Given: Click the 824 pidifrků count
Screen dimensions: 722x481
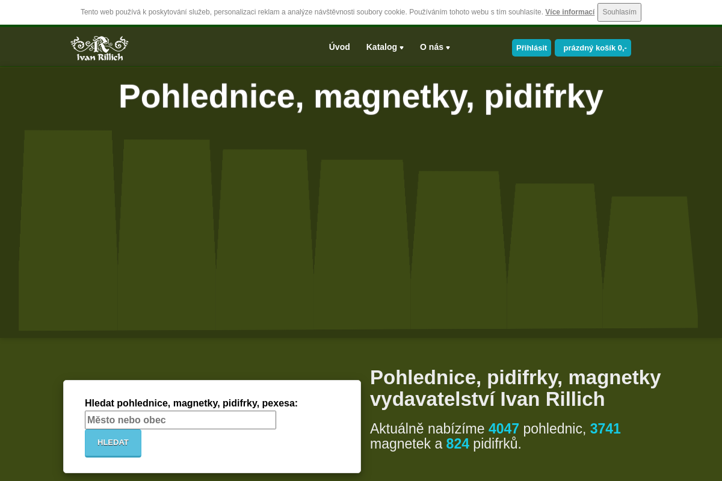Looking at the screenshot, I should tap(457, 444).
